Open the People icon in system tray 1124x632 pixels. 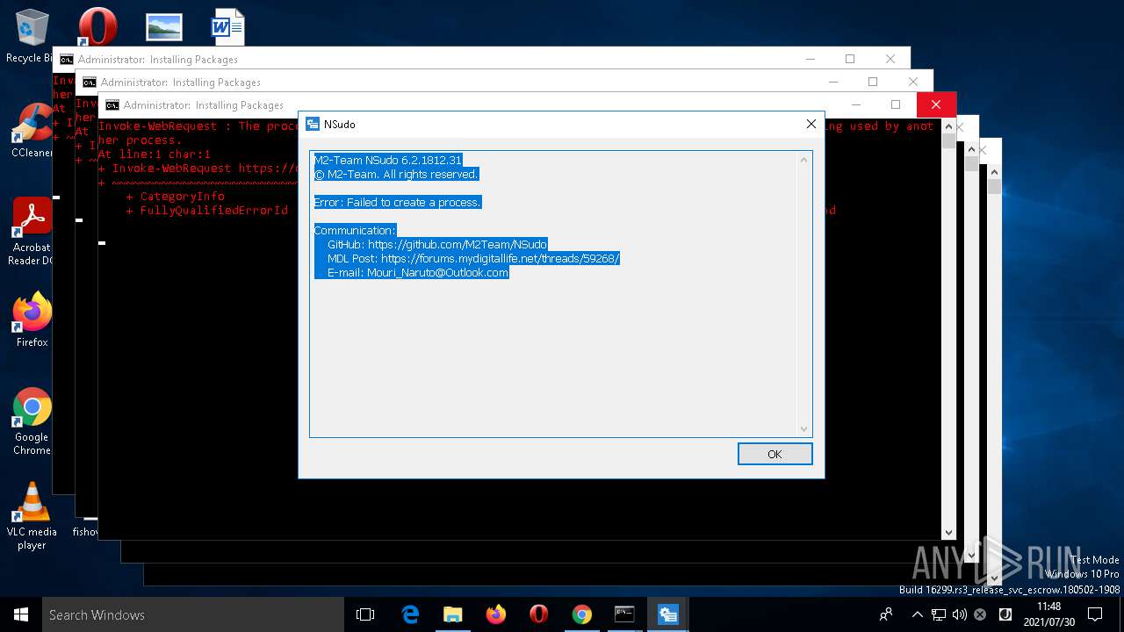click(886, 614)
